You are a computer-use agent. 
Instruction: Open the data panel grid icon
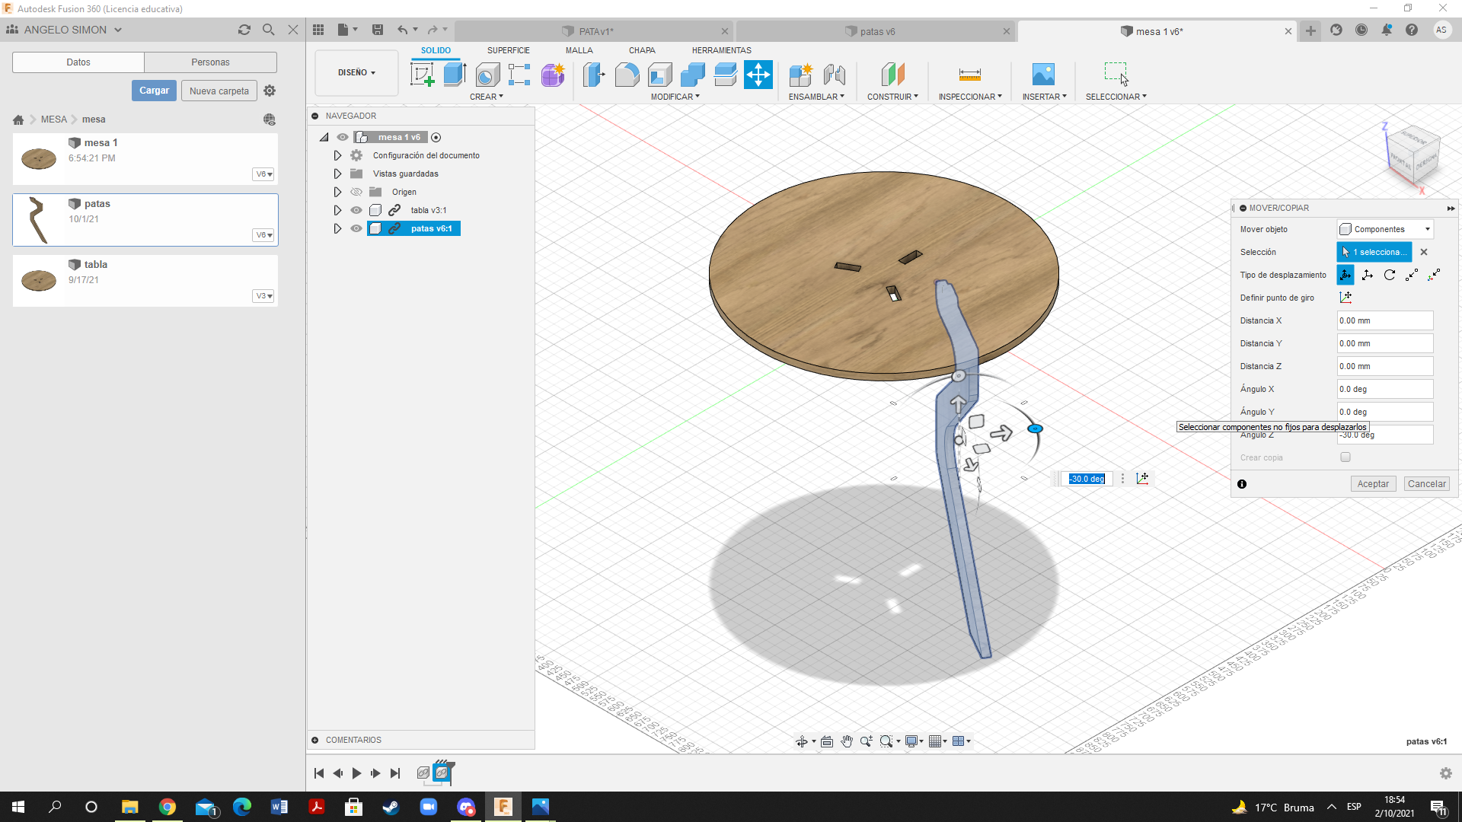[318, 30]
